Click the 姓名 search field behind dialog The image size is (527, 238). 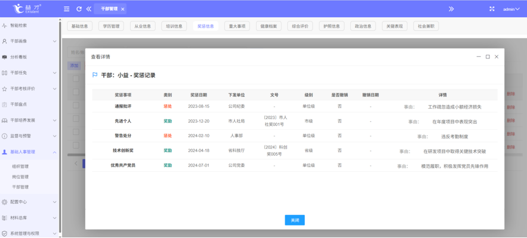[76, 52]
